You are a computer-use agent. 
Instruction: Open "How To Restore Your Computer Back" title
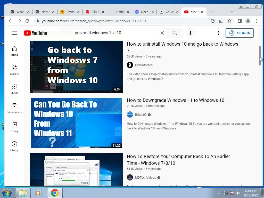click(178, 160)
